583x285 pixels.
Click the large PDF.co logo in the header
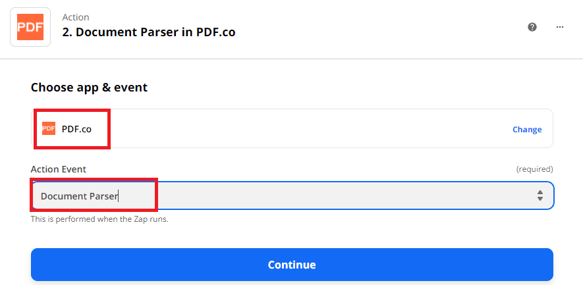pos(30,26)
